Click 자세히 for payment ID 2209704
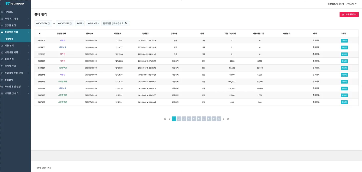This screenshot has height=172, width=362. coord(344,41)
